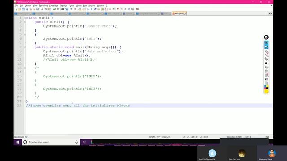Click the Zoom In toolbar icon
This screenshot has width=287, height=161.
click(x=71, y=9)
